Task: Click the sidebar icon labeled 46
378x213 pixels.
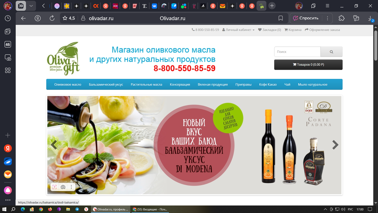Action: tap(8, 44)
